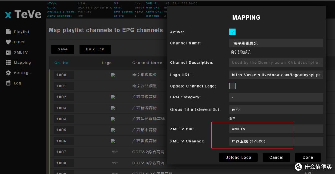
Task: Click channel number field 1003
Action: pos(64,108)
